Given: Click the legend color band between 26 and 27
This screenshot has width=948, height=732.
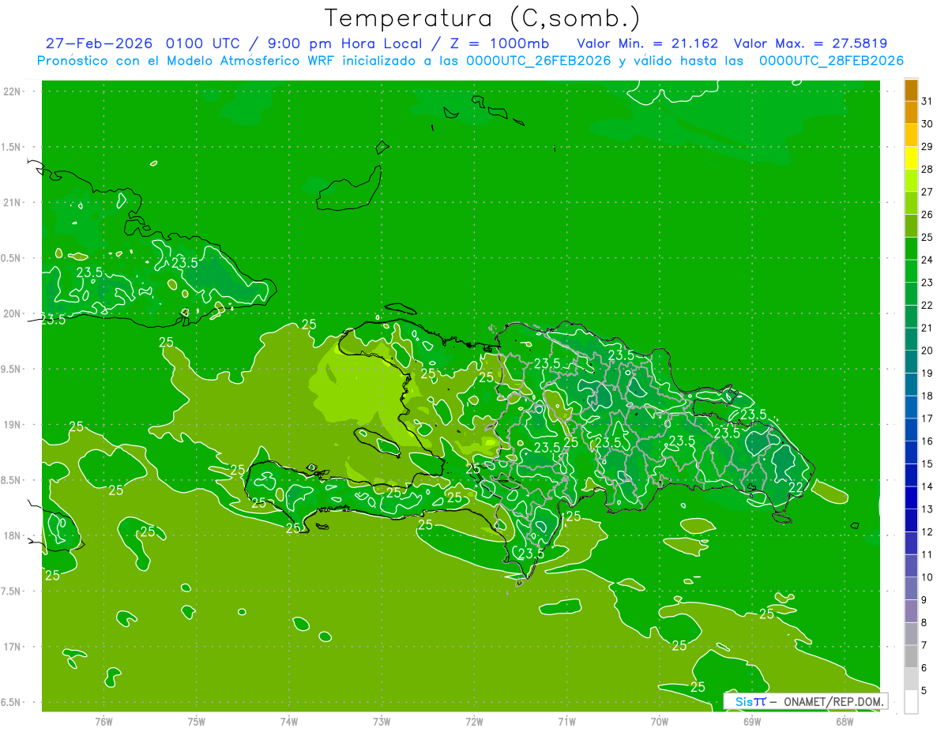Looking at the screenshot, I should click(x=911, y=203).
